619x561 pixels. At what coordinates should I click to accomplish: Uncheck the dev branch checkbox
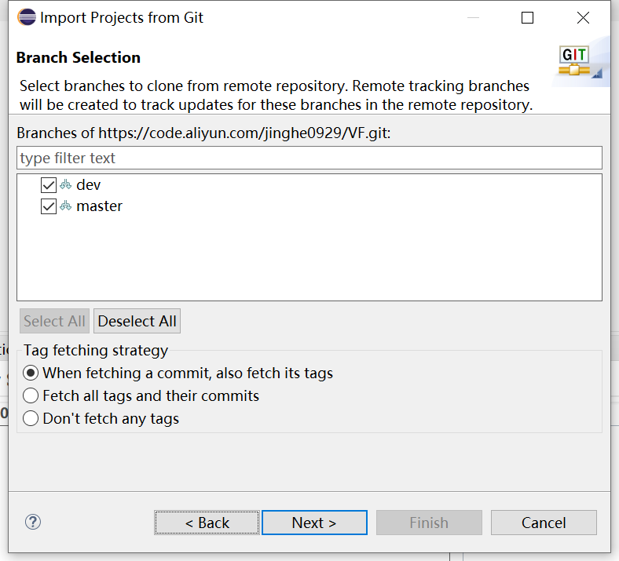[x=49, y=185]
